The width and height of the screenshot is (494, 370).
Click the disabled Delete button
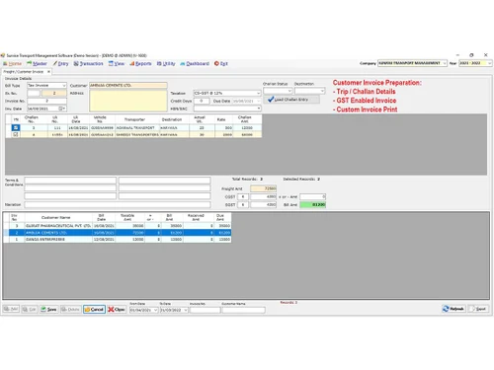(x=70, y=309)
